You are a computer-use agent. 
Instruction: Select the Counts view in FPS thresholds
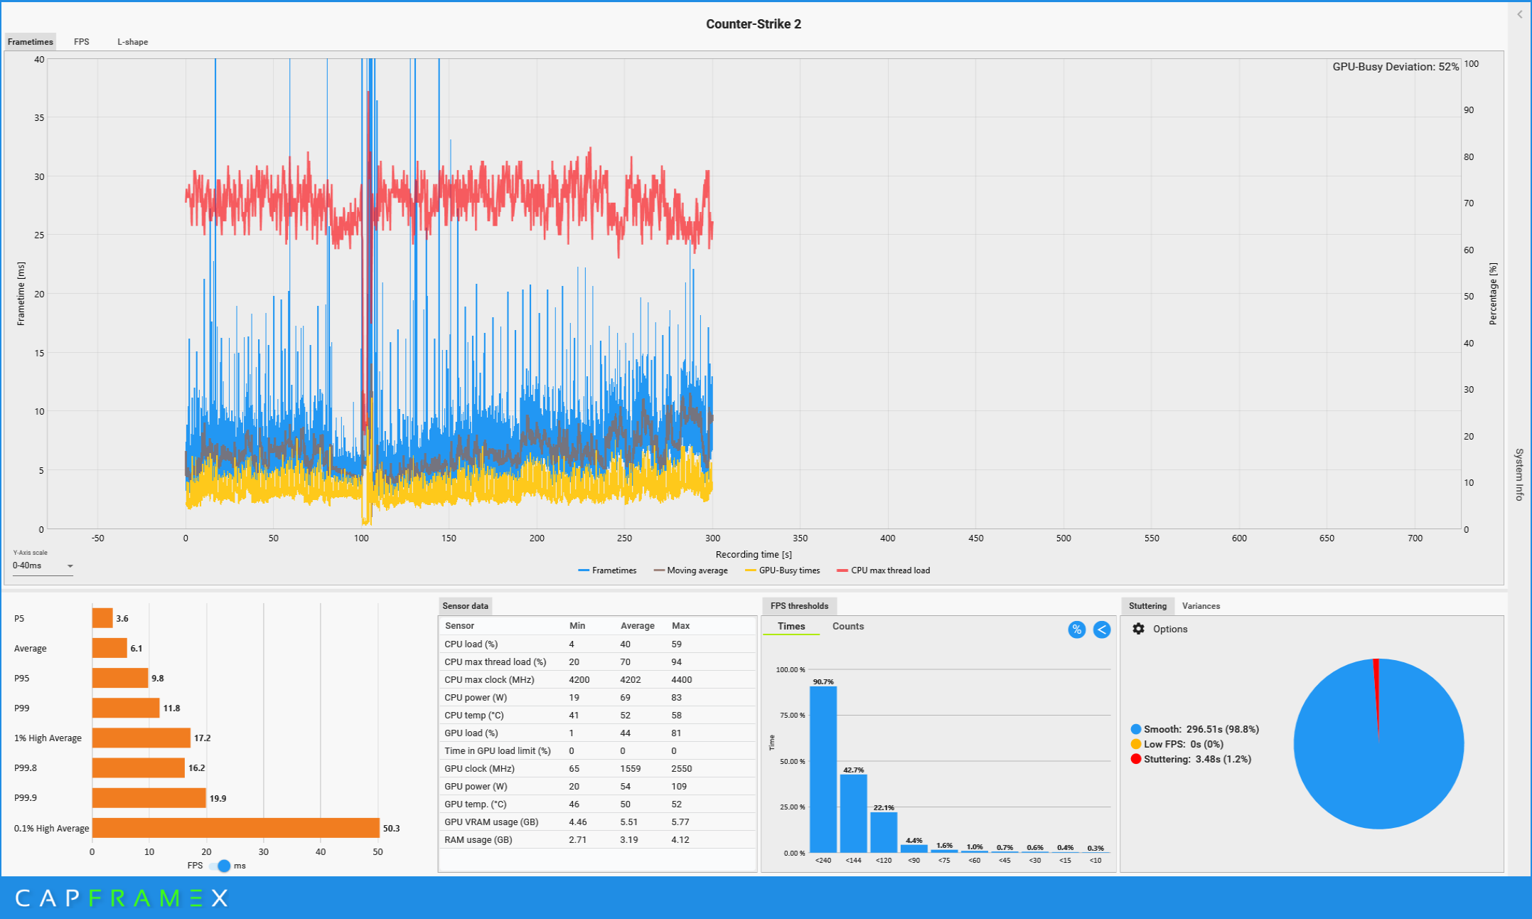pyautogui.click(x=847, y=626)
